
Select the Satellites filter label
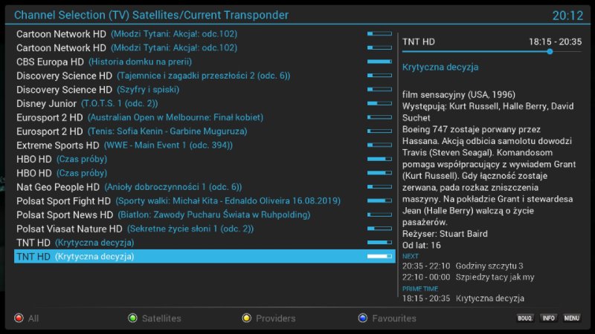tap(161, 318)
